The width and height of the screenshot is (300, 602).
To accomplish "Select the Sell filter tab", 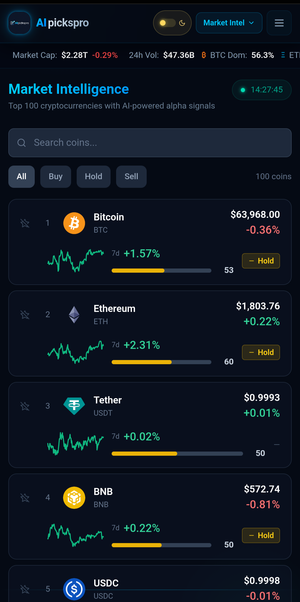I will tap(131, 177).
